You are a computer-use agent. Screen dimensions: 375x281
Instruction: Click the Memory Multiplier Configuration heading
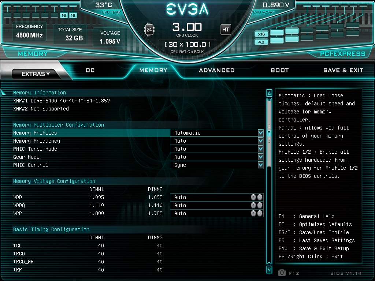tap(59, 125)
